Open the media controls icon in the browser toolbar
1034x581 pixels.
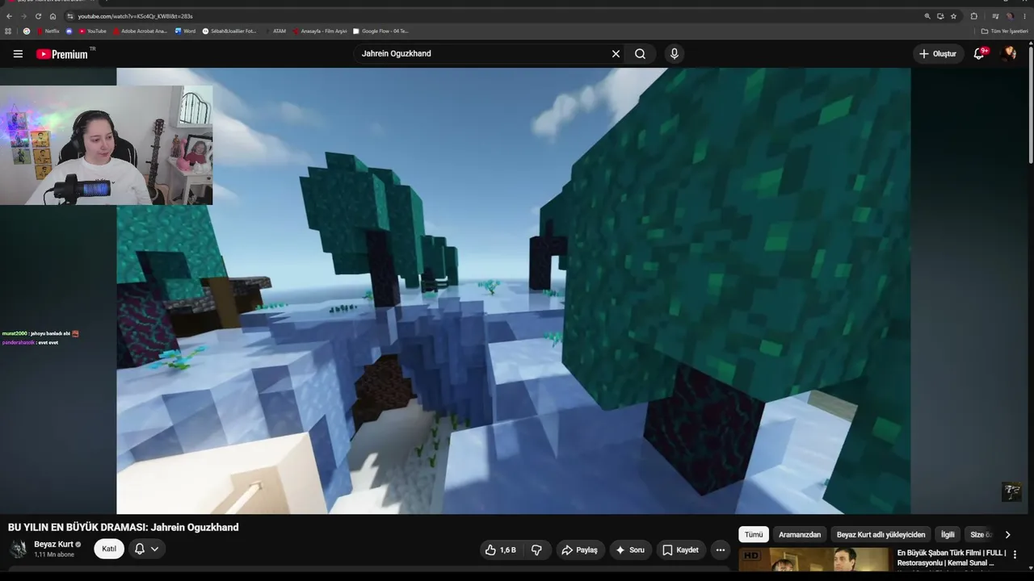(x=995, y=16)
